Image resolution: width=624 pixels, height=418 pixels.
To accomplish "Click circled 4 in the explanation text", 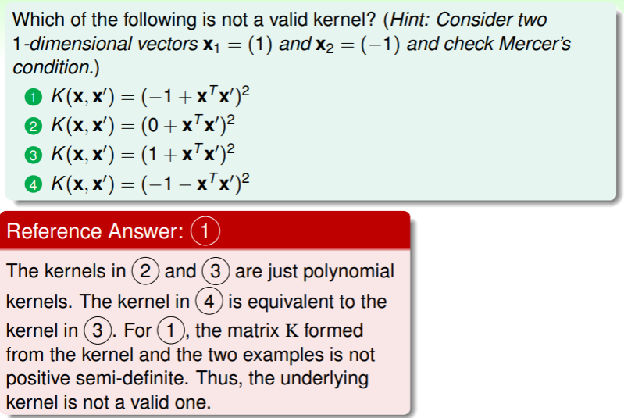I will (209, 301).
